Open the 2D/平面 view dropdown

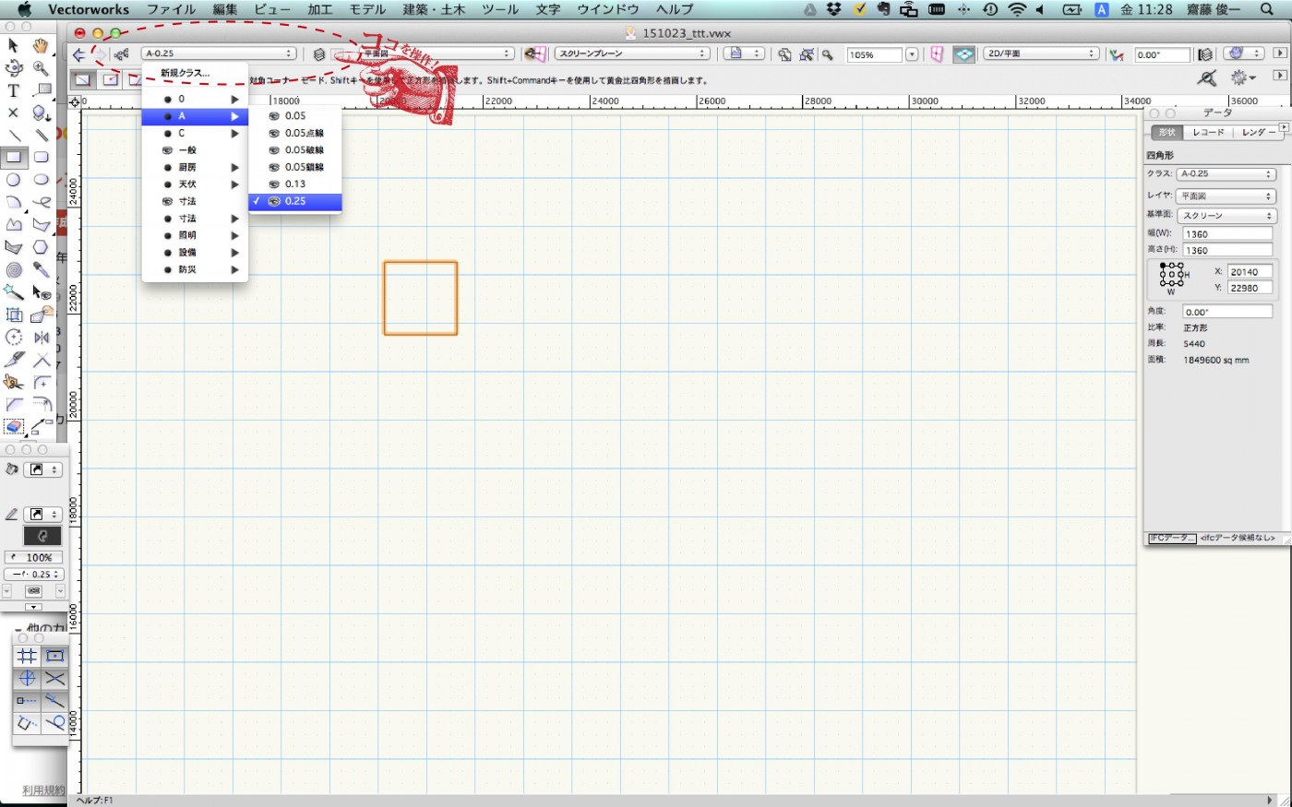[x=1040, y=54]
